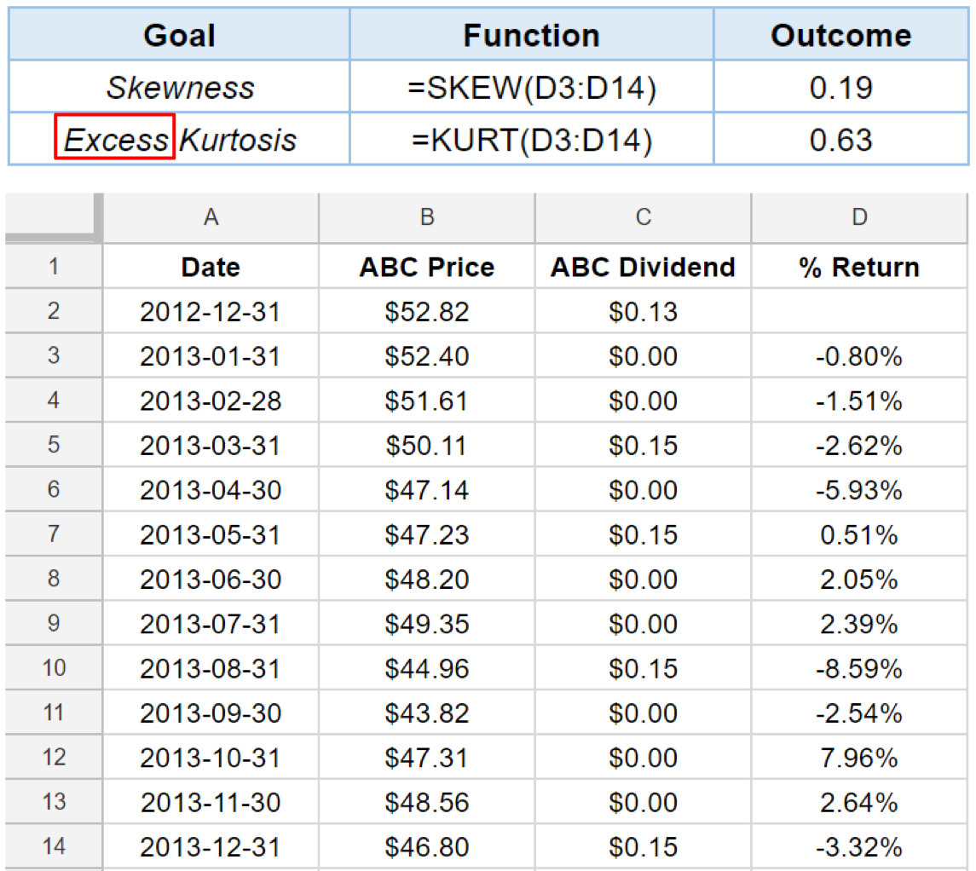Click the kurtosis outcome 0.63
The width and height of the screenshot is (976, 871).
[841, 139]
